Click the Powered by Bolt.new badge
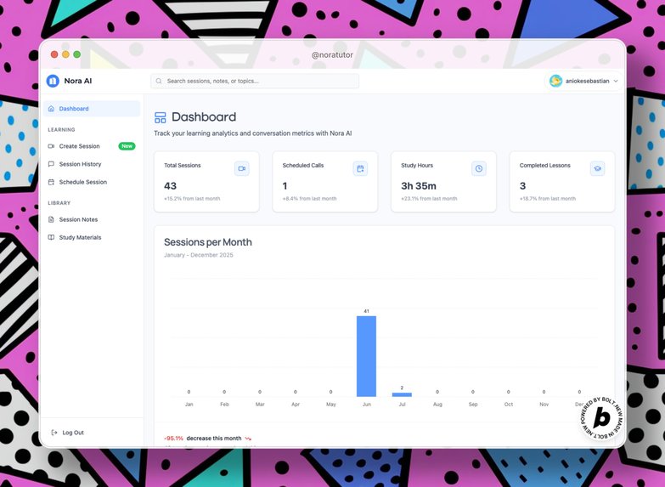Screen dimensions: 665x487 tap(601, 418)
